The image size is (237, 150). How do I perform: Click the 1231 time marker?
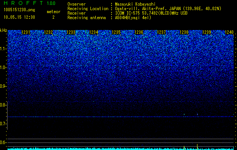click(x=26, y=32)
